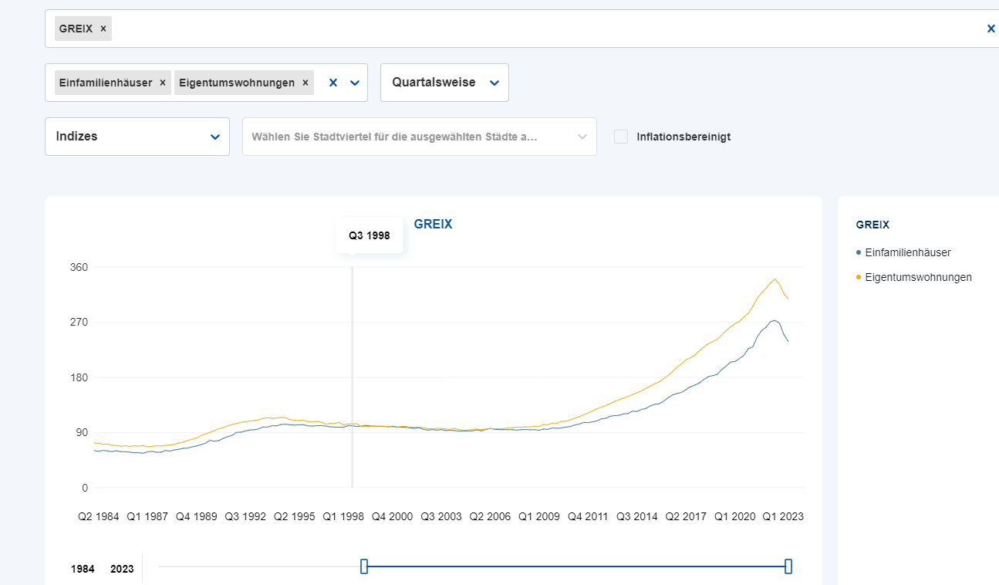This screenshot has width=999, height=585.
Task: Open the Quartalsweise frequency dropdown
Action: pos(444,83)
